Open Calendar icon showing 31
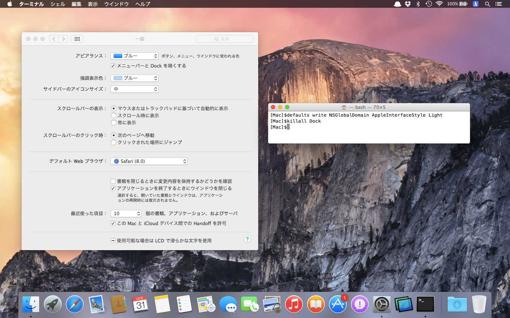Viewport: 510px width, 318px height. click(x=141, y=304)
